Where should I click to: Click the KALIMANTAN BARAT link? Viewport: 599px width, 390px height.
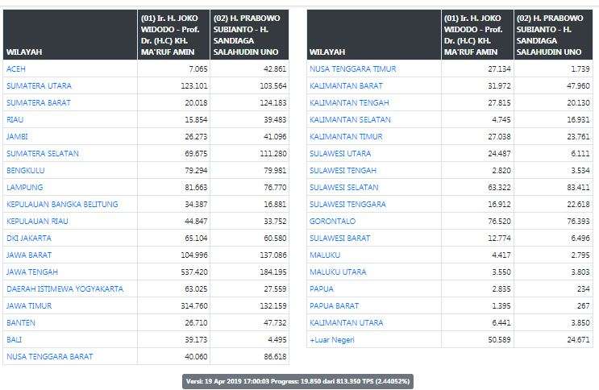pyautogui.click(x=347, y=86)
